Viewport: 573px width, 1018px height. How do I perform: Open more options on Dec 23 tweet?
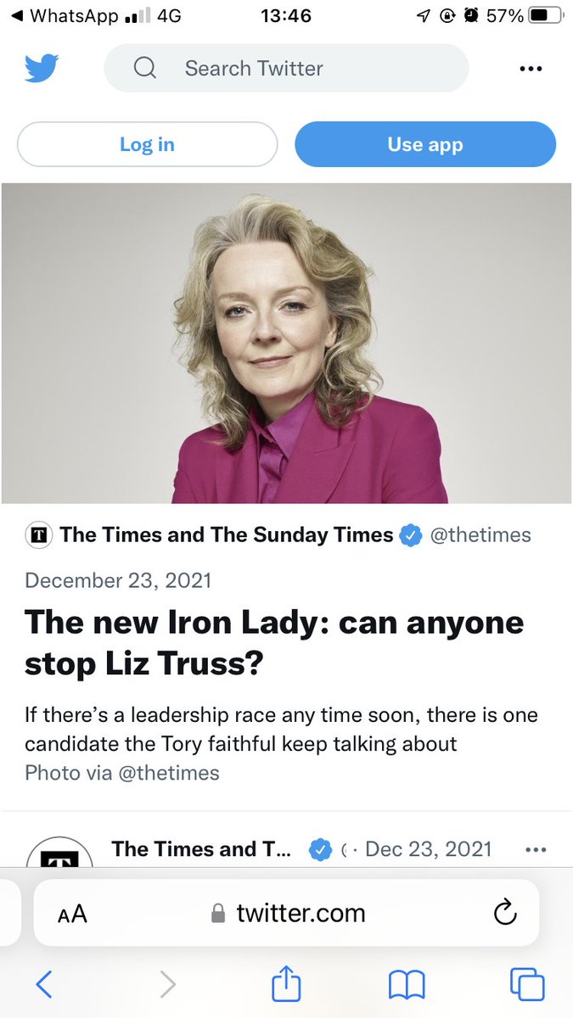click(536, 849)
